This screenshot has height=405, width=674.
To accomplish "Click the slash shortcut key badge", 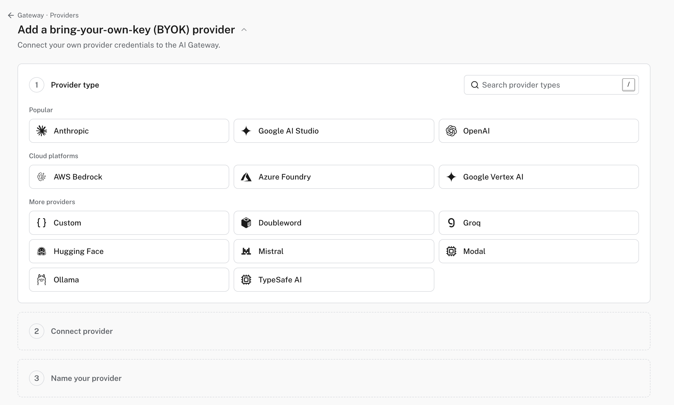I will [x=628, y=85].
